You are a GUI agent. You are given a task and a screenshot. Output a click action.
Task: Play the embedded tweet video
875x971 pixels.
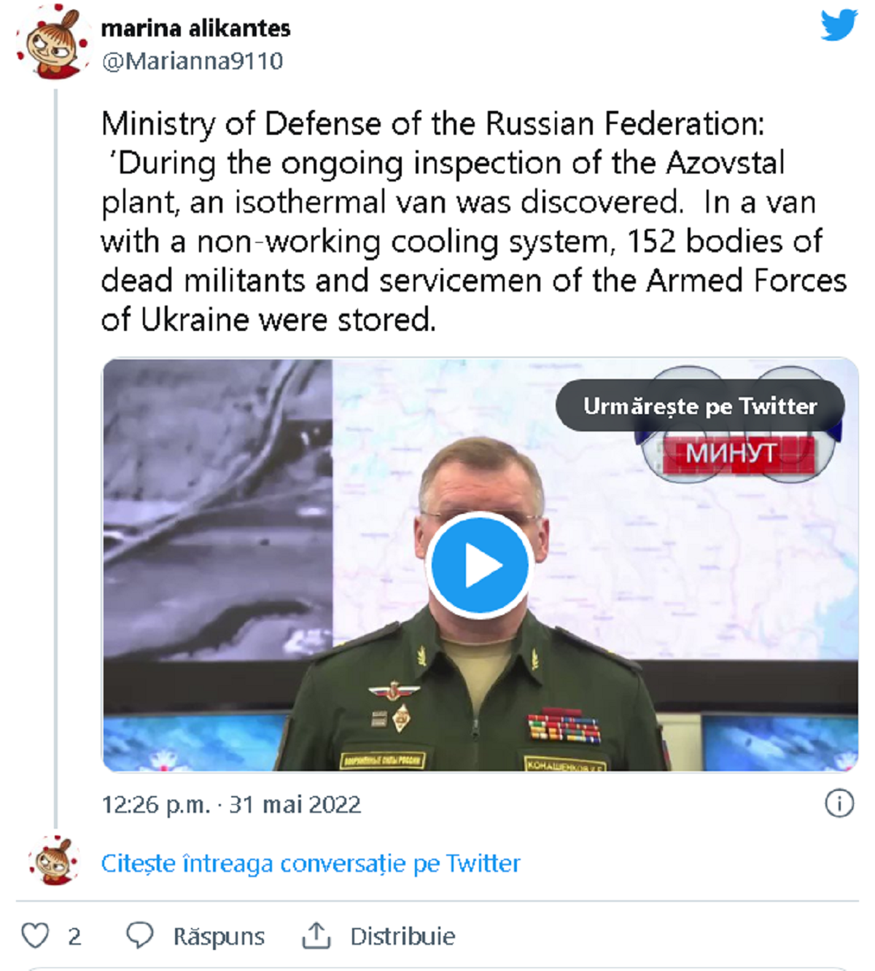[x=479, y=565]
